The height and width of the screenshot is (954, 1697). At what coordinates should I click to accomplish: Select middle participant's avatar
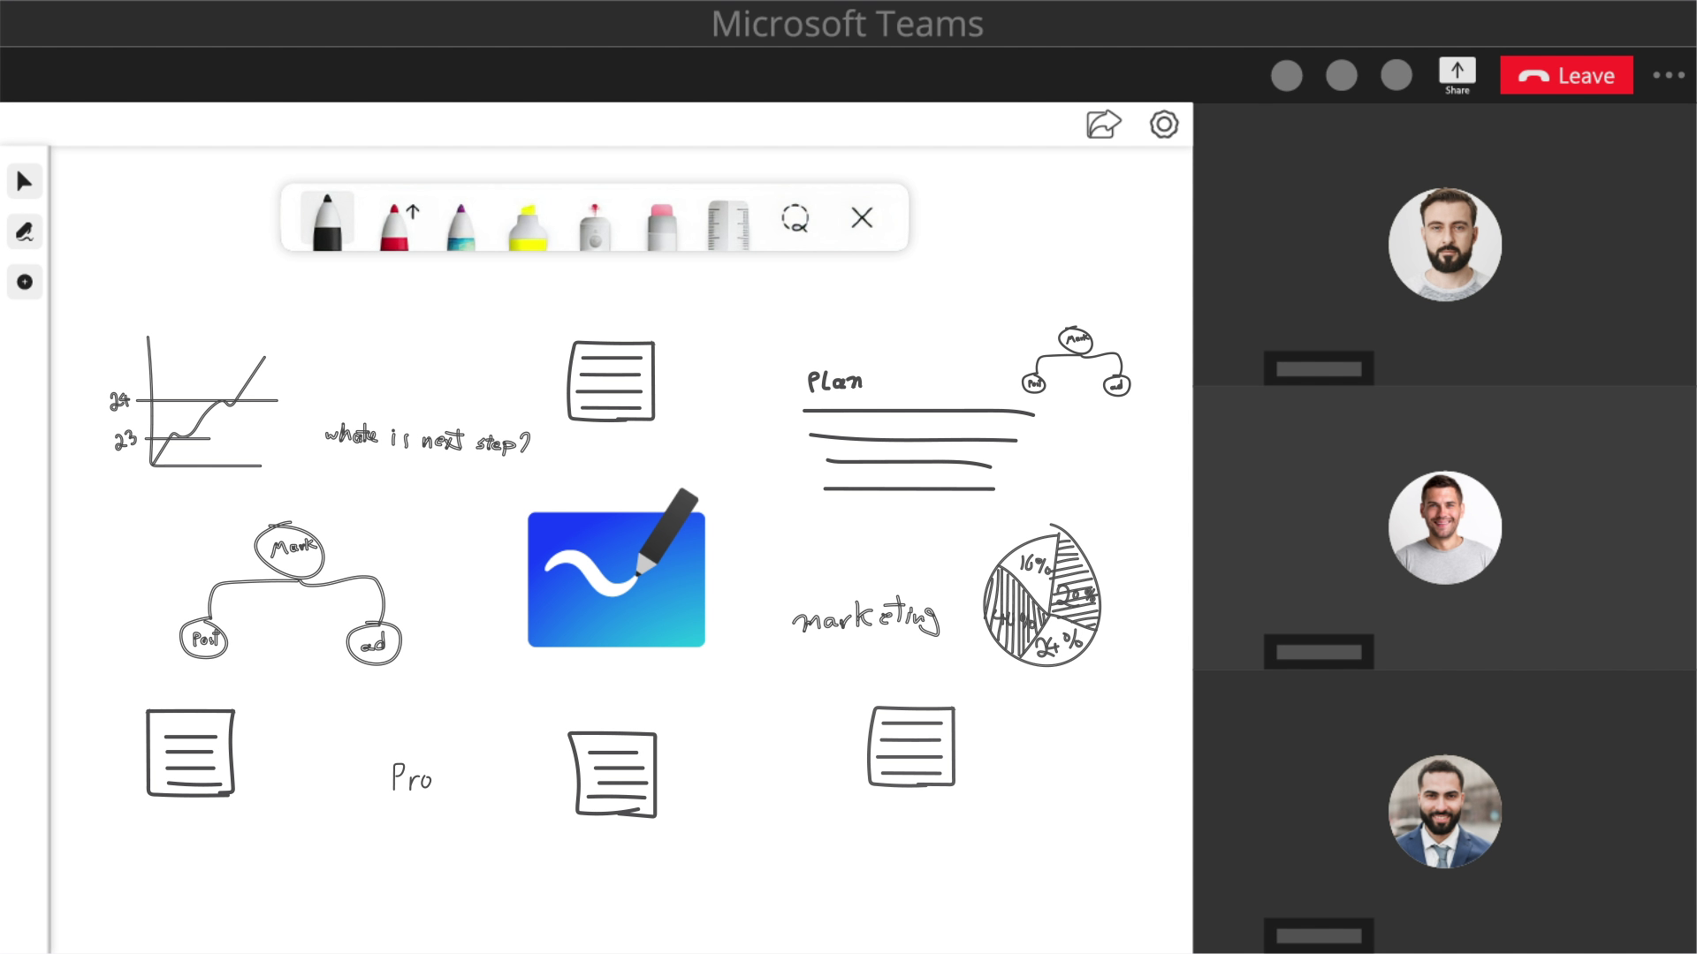pyautogui.click(x=1445, y=527)
